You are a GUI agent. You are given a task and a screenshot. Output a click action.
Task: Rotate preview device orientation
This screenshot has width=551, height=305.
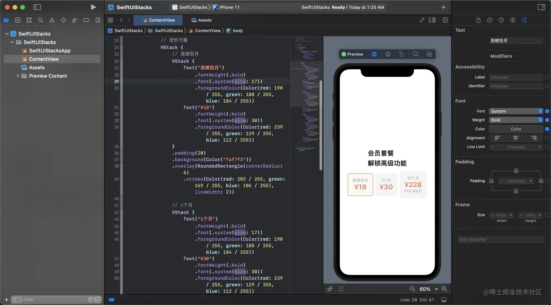pyautogui.click(x=402, y=54)
